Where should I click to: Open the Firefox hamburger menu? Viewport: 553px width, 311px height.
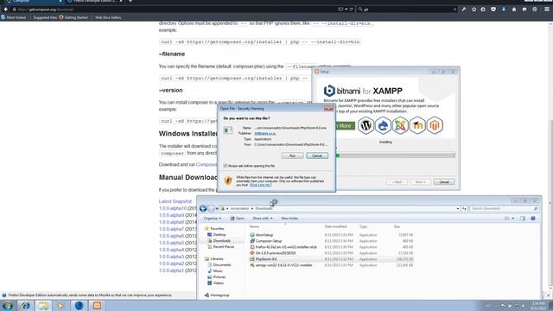(547, 10)
